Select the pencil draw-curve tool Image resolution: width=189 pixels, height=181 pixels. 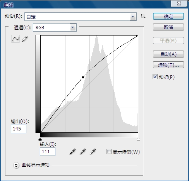pos(25,39)
